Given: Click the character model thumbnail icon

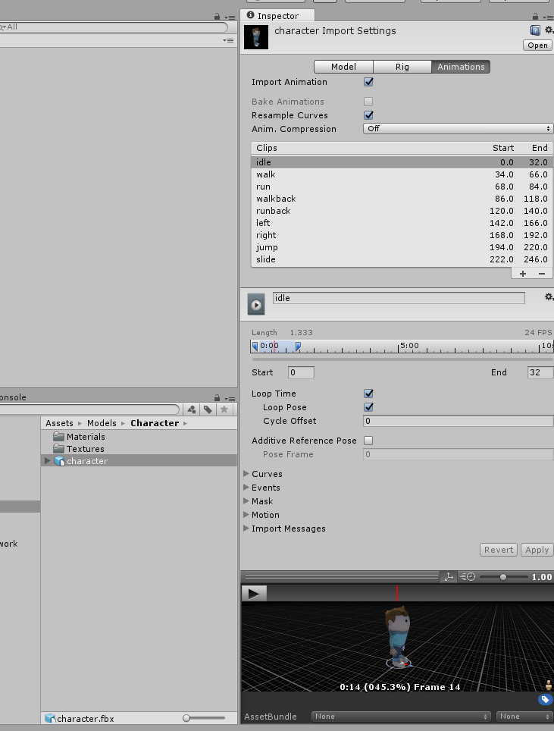Looking at the screenshot, I should 256,37.
